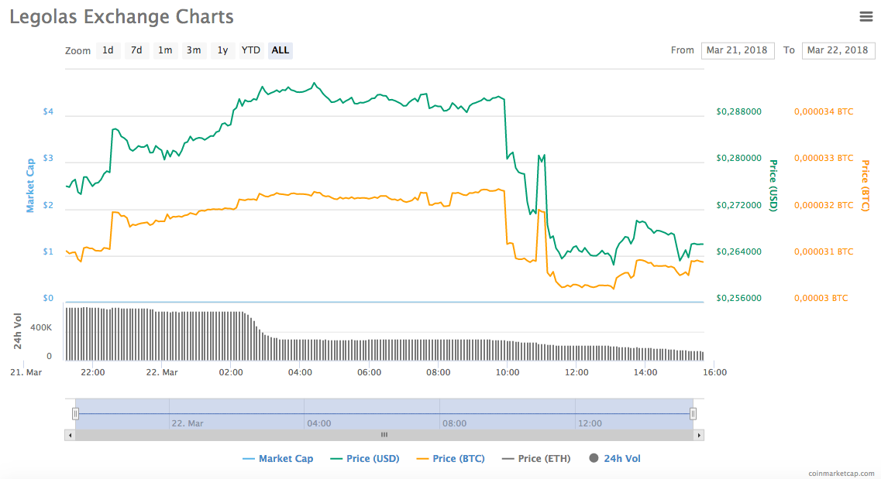The image size is (881, 479).
Task: Click the 0,000033 BTC axis label
Action: pyautogui.click(x=824, y=158)
